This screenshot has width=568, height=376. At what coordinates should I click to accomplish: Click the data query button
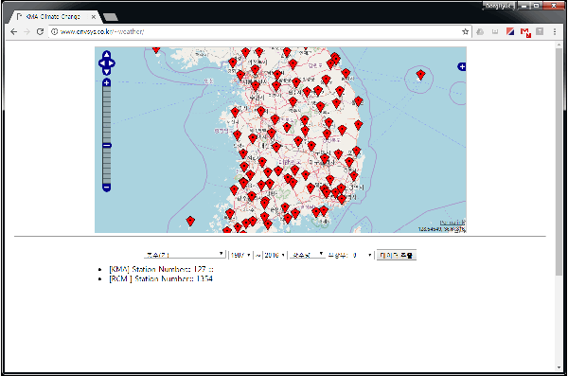(x=397, y=255)
